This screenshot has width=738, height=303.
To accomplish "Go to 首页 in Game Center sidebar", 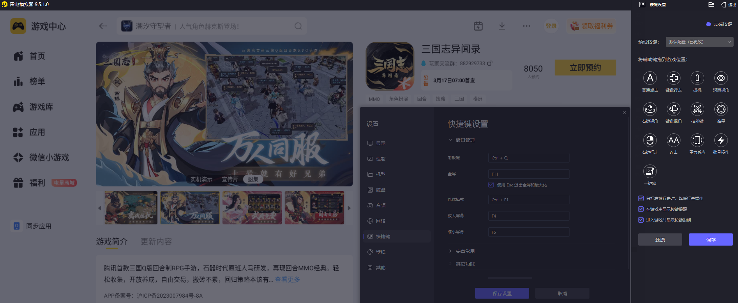I will tap(29, 56).
